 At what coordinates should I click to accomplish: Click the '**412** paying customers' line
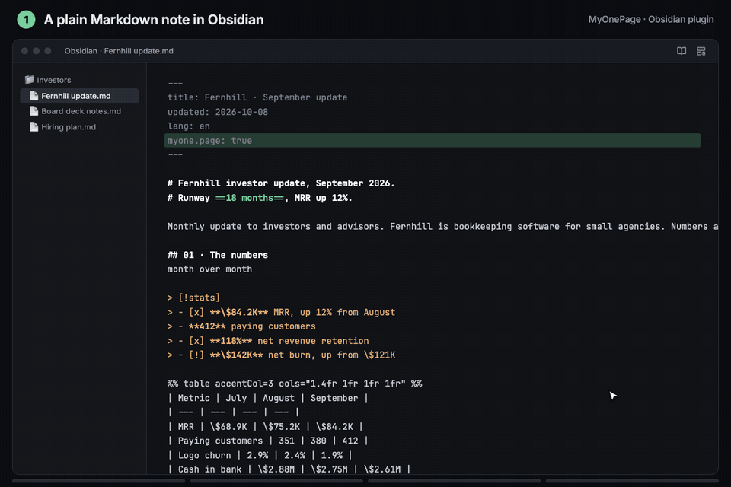pyautogui.click(x=241, y=326)
